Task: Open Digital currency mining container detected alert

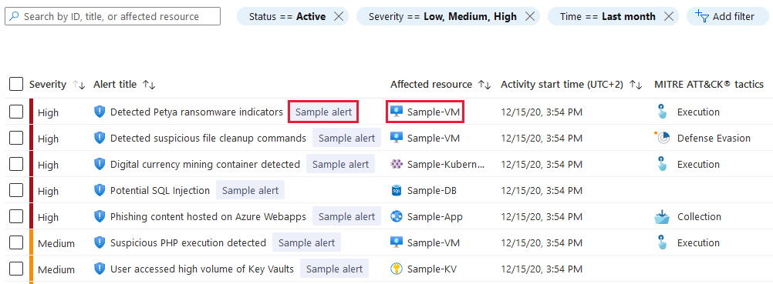Action: click(x=205, y=164)
